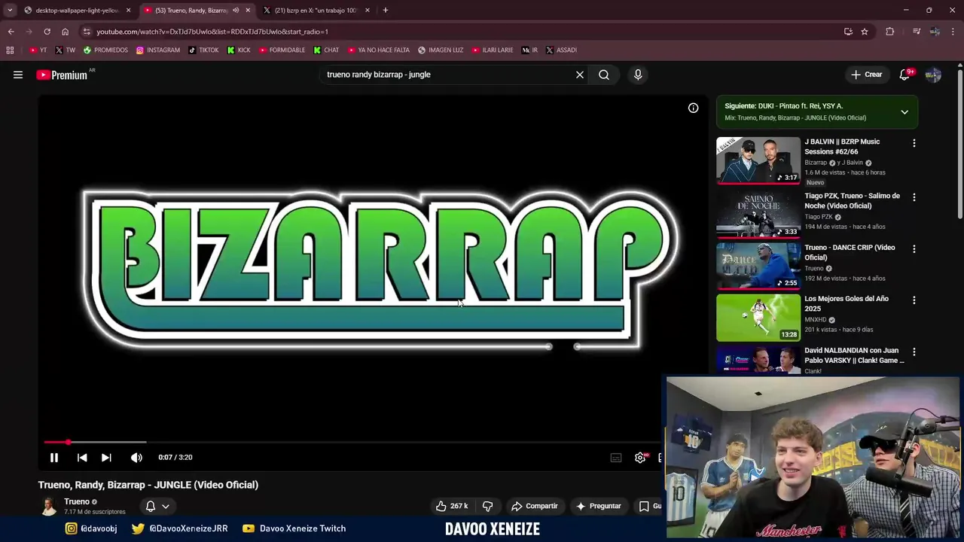Open the Los Mejores Goles del Año 2025 title
This screenshot has height=542, width=964.
pos(847,303)
